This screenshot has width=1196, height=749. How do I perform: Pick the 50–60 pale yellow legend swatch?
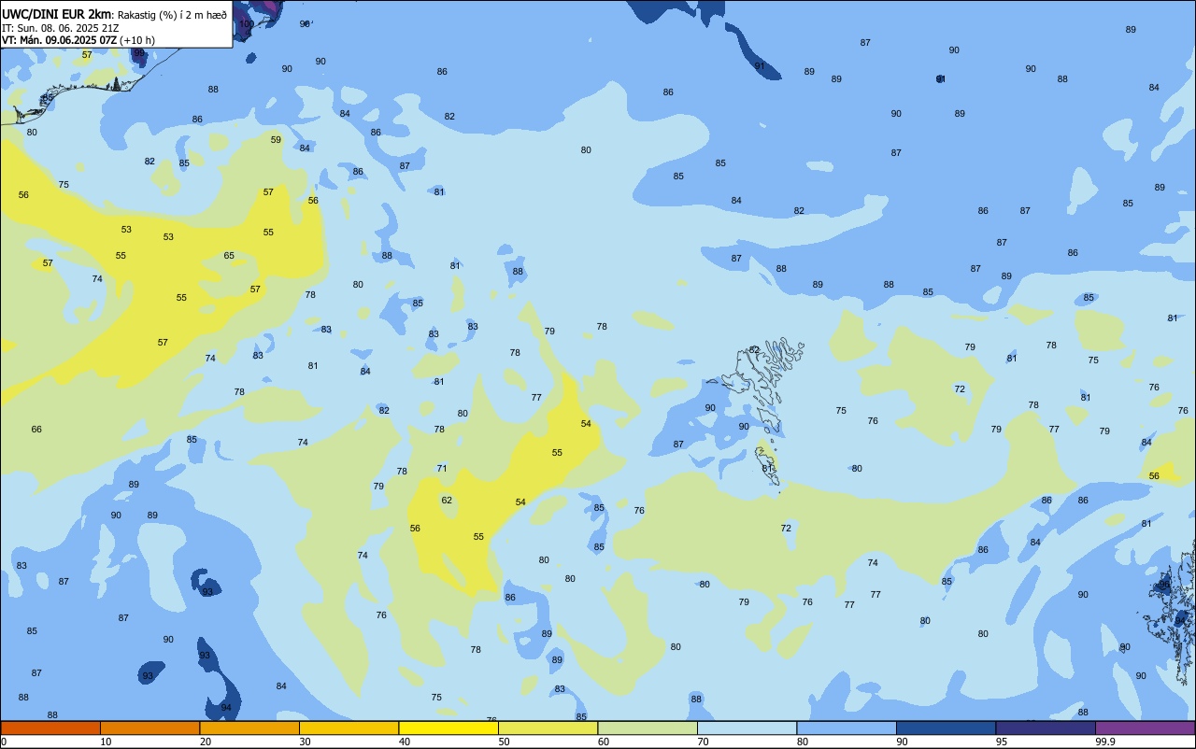(x=548, y=728)
